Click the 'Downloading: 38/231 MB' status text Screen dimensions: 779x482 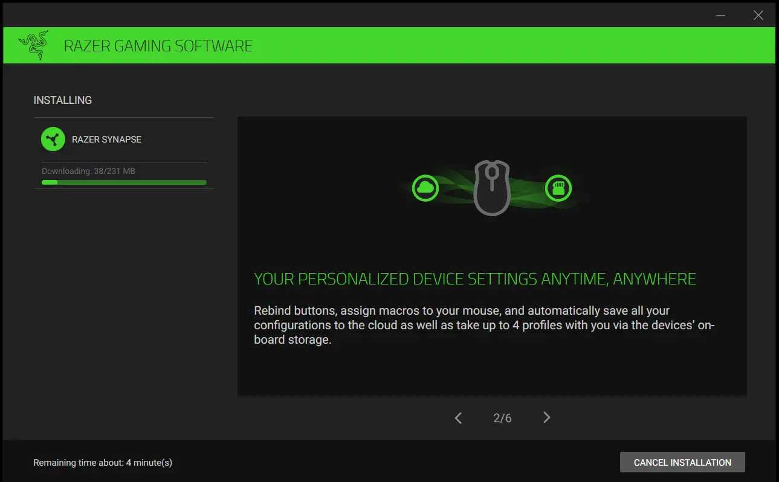pyautogui.click(x=88, y=172)
